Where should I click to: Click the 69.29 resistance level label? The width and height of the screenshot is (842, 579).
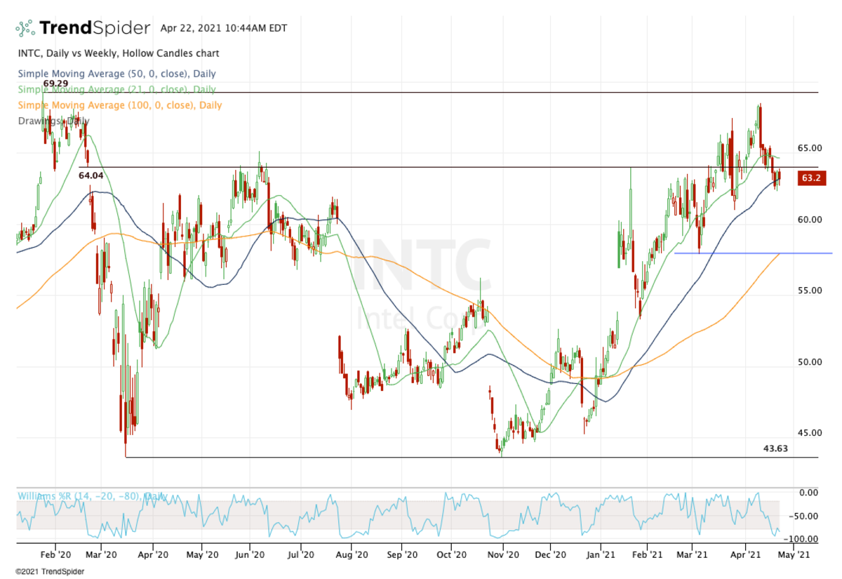click(x=55, y=84)
